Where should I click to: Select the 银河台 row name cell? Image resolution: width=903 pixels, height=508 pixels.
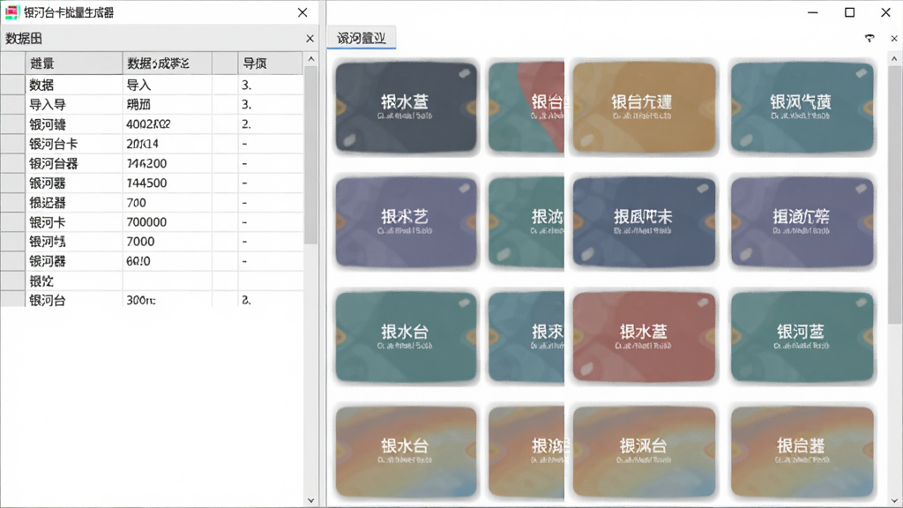tap(74, 300)
